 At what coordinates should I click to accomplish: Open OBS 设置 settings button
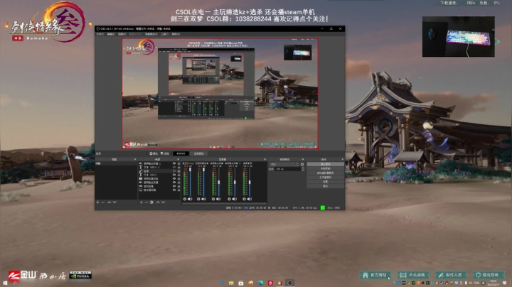pos(325,182)
